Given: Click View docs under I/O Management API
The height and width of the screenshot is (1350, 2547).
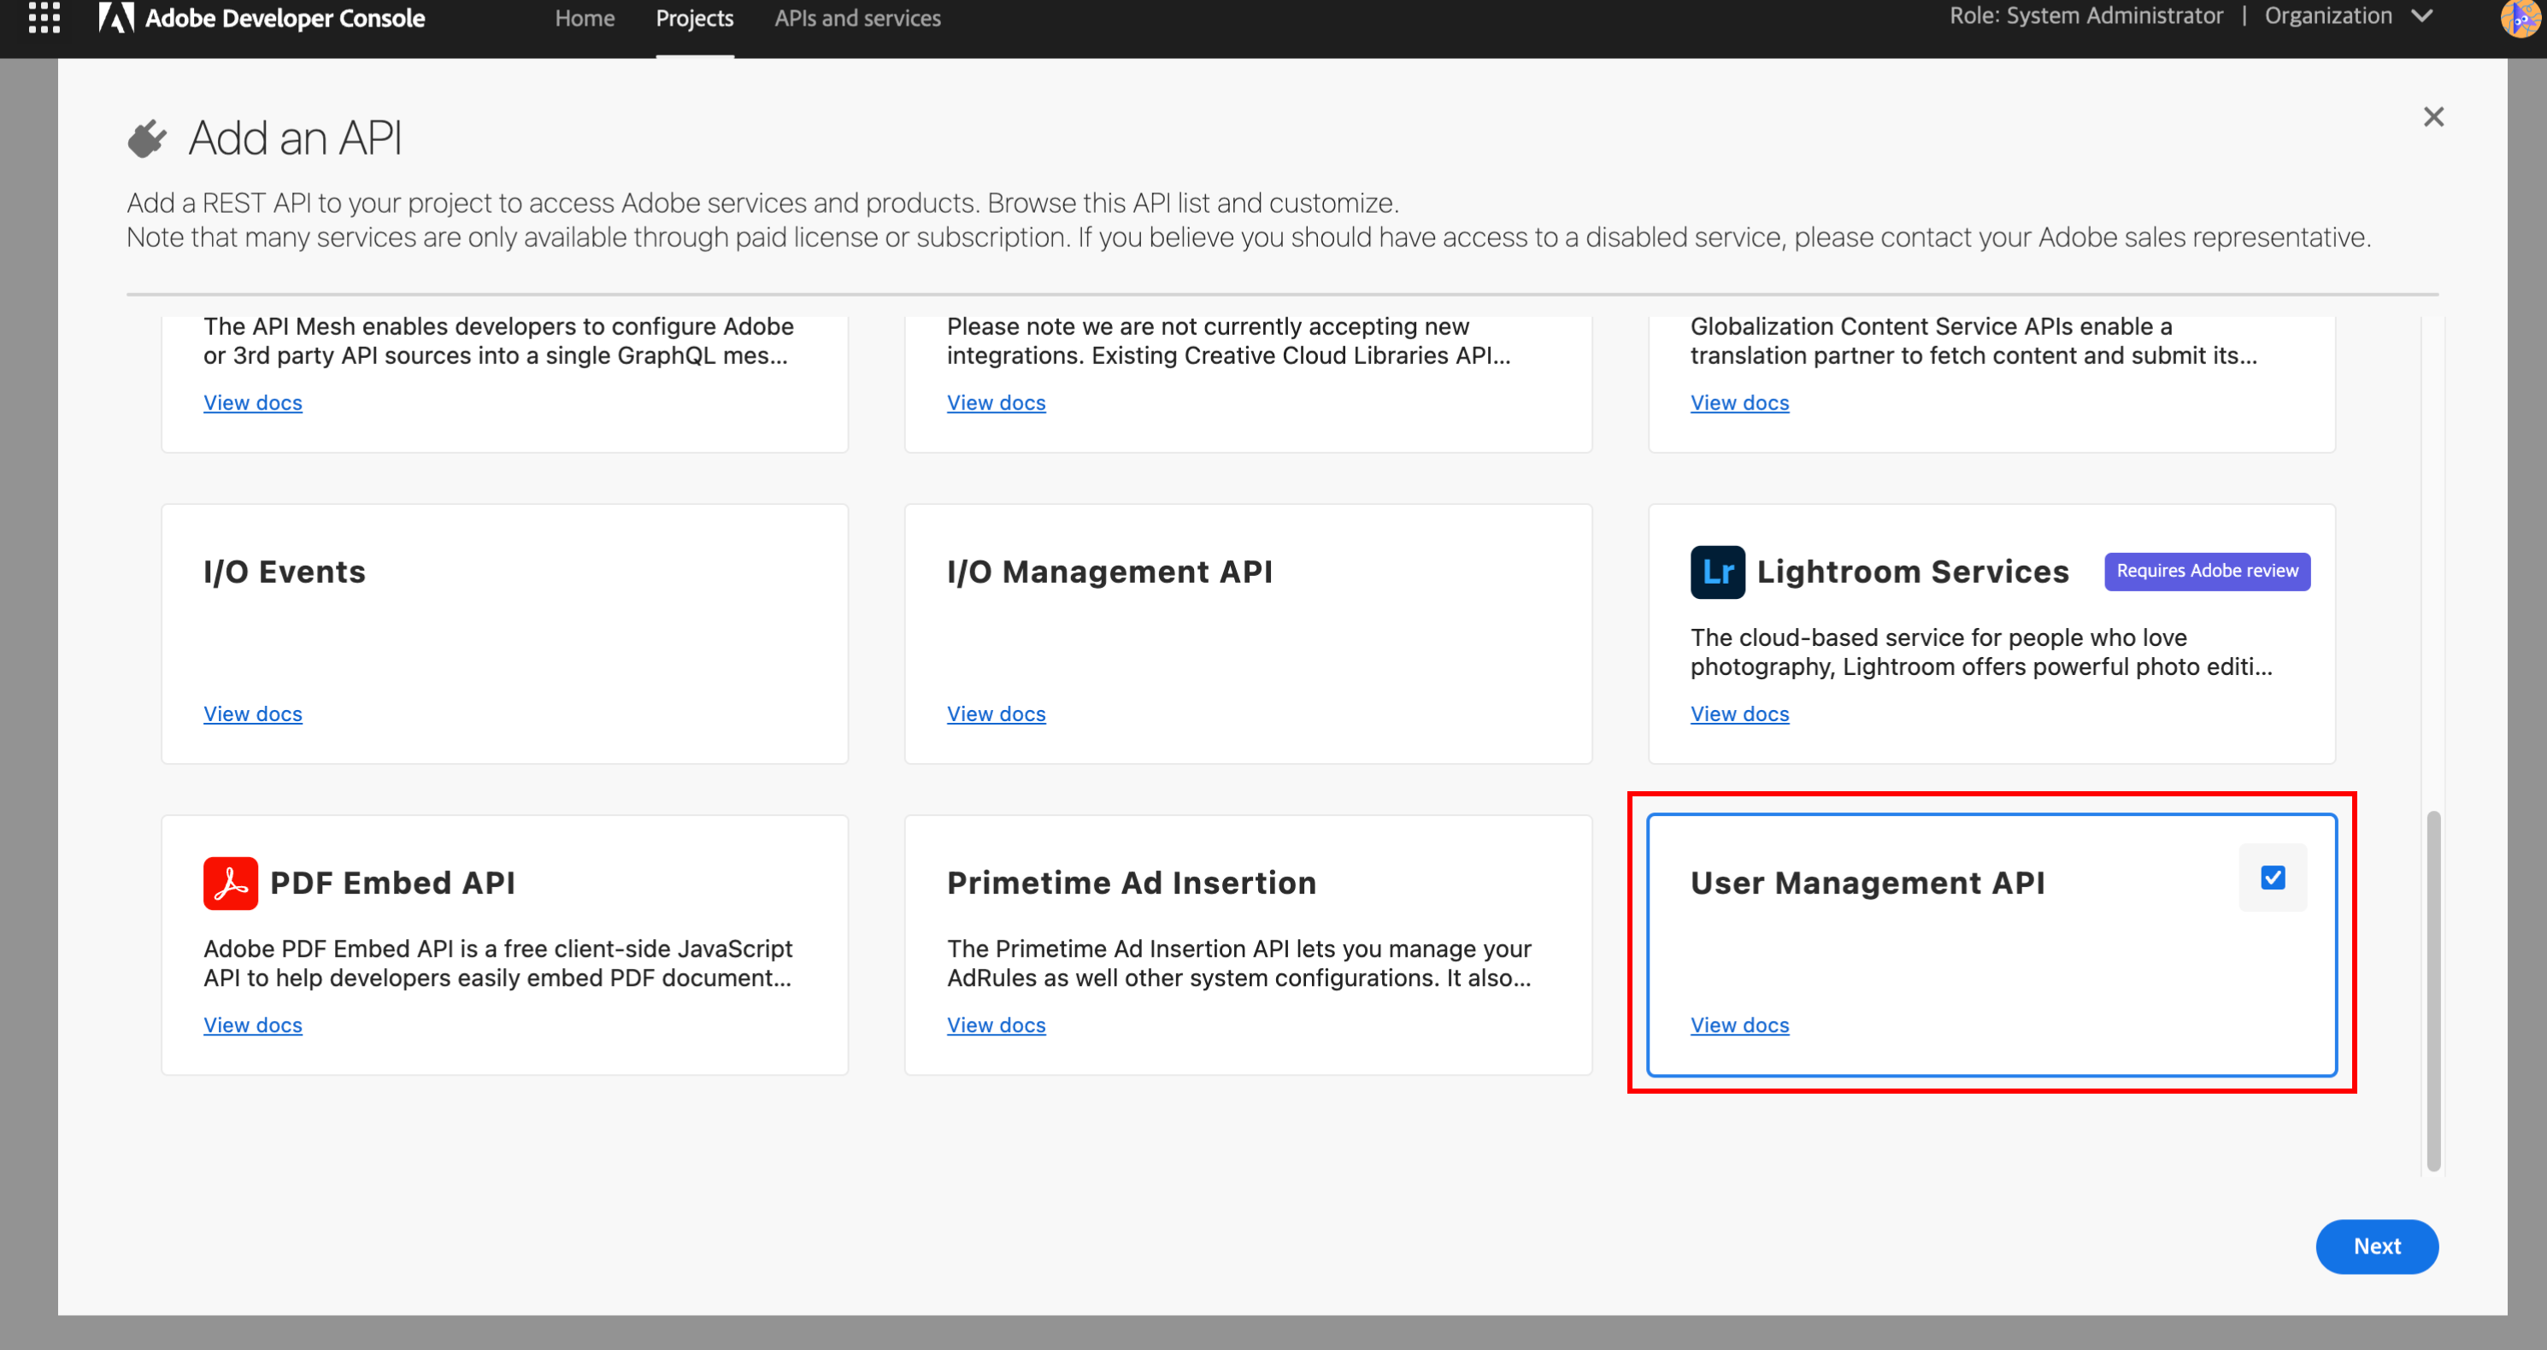Looking at the screenshot, I should [996, 713].
